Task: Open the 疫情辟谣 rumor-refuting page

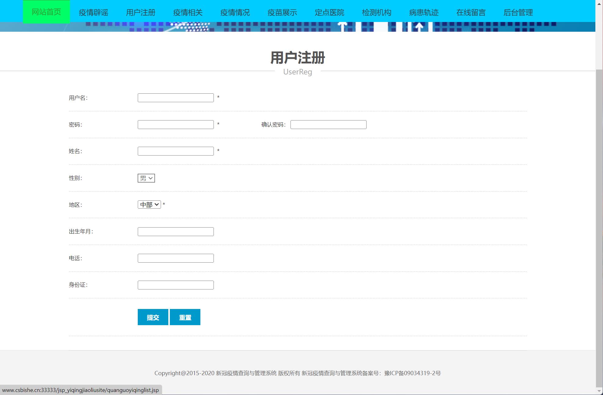Action: [93, 13]
